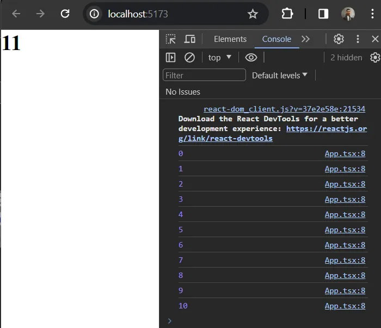
Task: Clear the console output
Action: [x=189, y=57]
